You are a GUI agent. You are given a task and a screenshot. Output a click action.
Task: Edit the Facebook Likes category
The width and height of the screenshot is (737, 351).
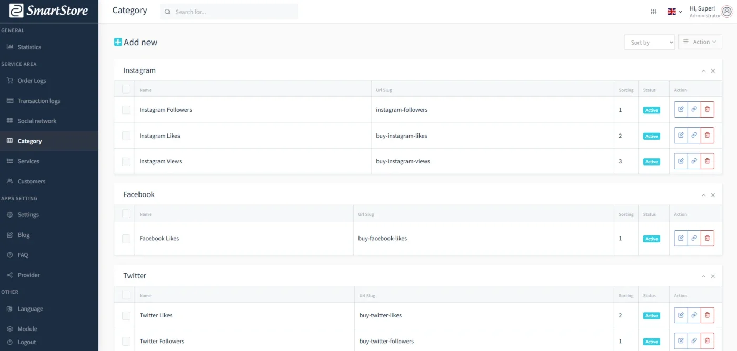[681, 238]
